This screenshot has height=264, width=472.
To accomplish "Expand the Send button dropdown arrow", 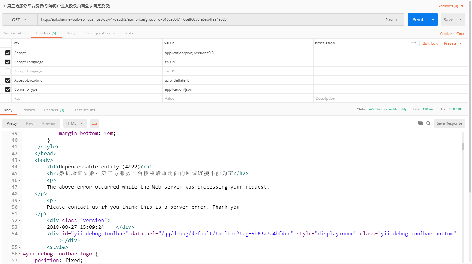I will click(x=433, y=19).
